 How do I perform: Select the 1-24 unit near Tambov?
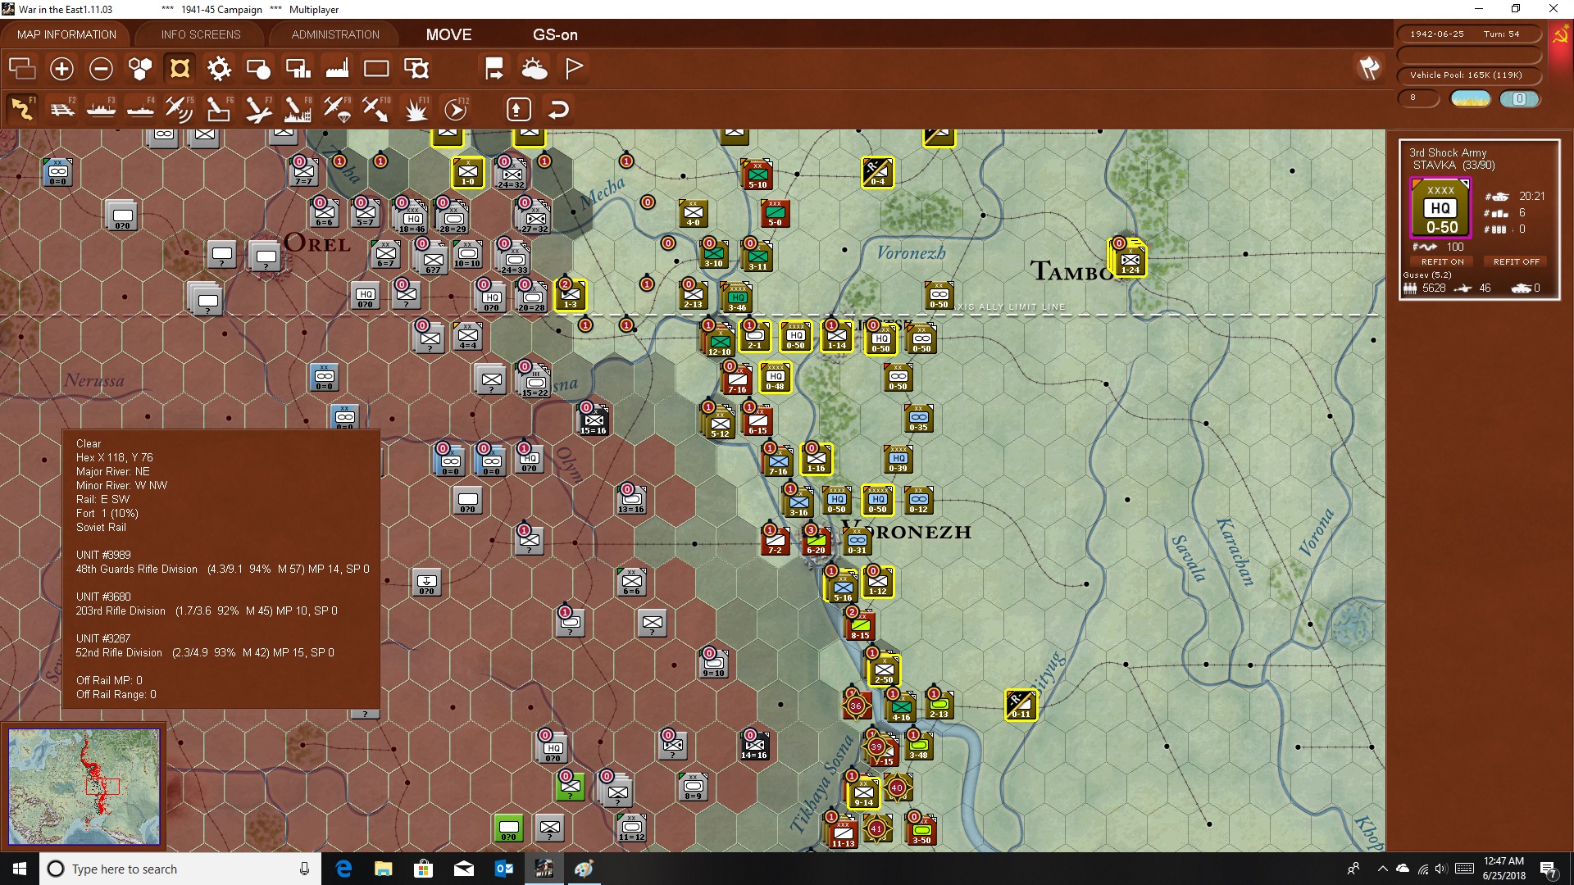point(1130,259)
